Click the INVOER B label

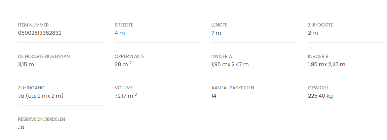pyautogui.click(x=318, y=56)
